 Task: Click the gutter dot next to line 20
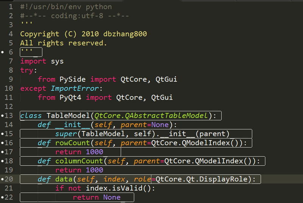click(x=2, y=180)
